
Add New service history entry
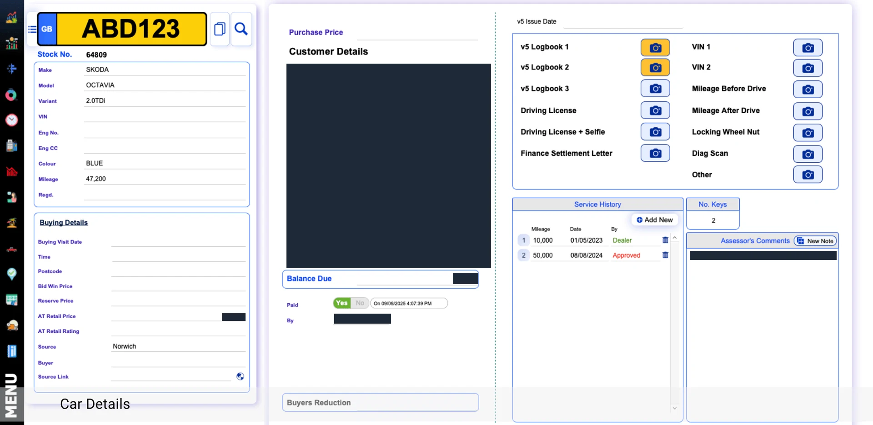coord(655,220)
